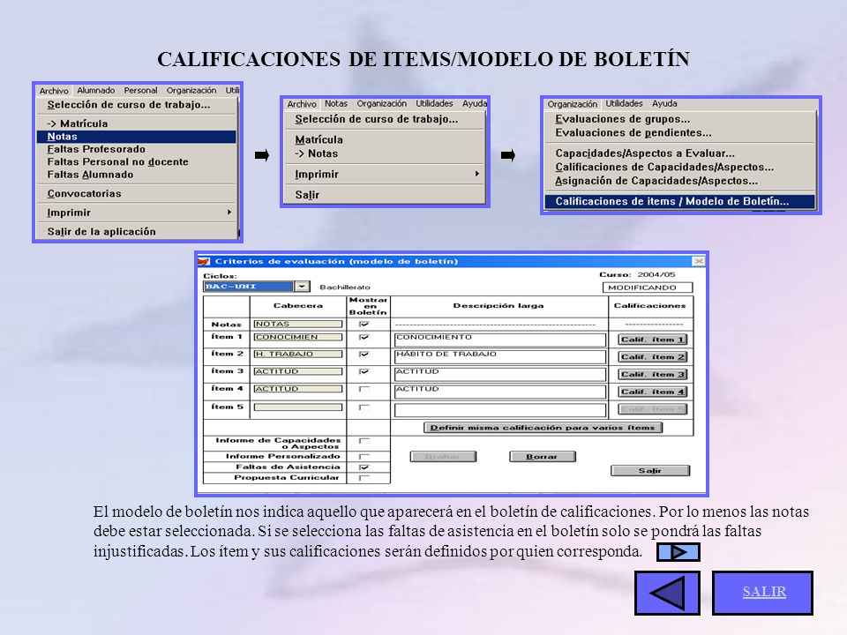Click the Notas menu bar item beside Archivo
Screen dimensions: 847x635
point(336,104)
